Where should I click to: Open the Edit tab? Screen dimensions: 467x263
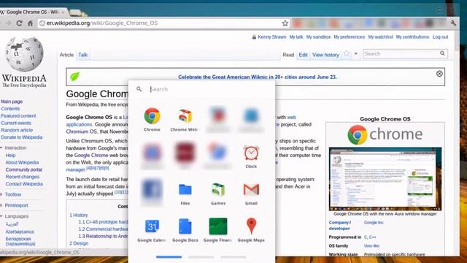click(304, 55)
